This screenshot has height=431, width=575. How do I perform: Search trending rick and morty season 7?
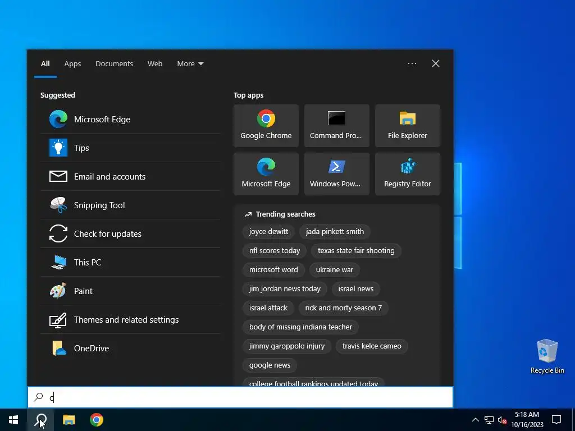click(x=343, y=308)
